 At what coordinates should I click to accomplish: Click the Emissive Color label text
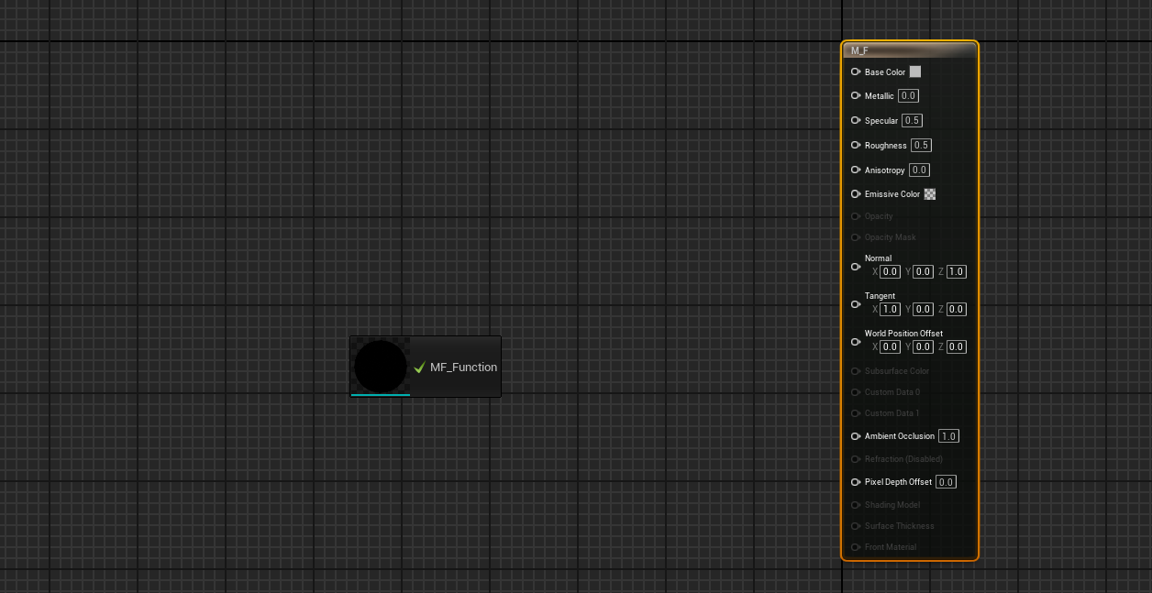point(892,194)
